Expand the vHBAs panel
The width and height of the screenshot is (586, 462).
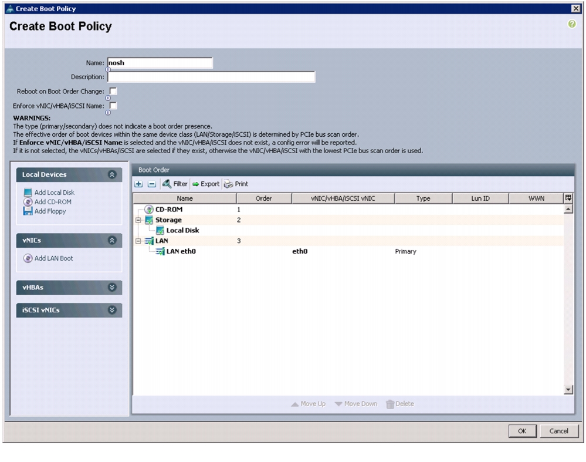coord(111,287)
